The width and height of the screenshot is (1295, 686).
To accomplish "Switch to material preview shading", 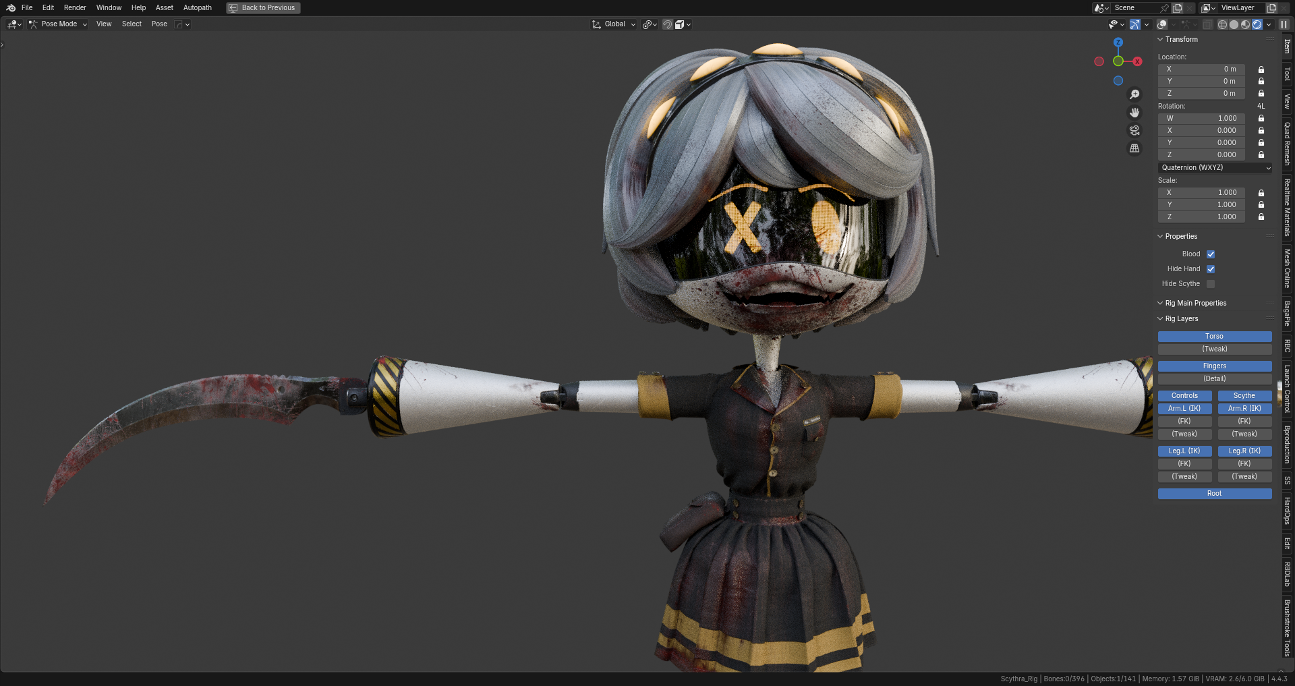I will [x=1245, y=24].
